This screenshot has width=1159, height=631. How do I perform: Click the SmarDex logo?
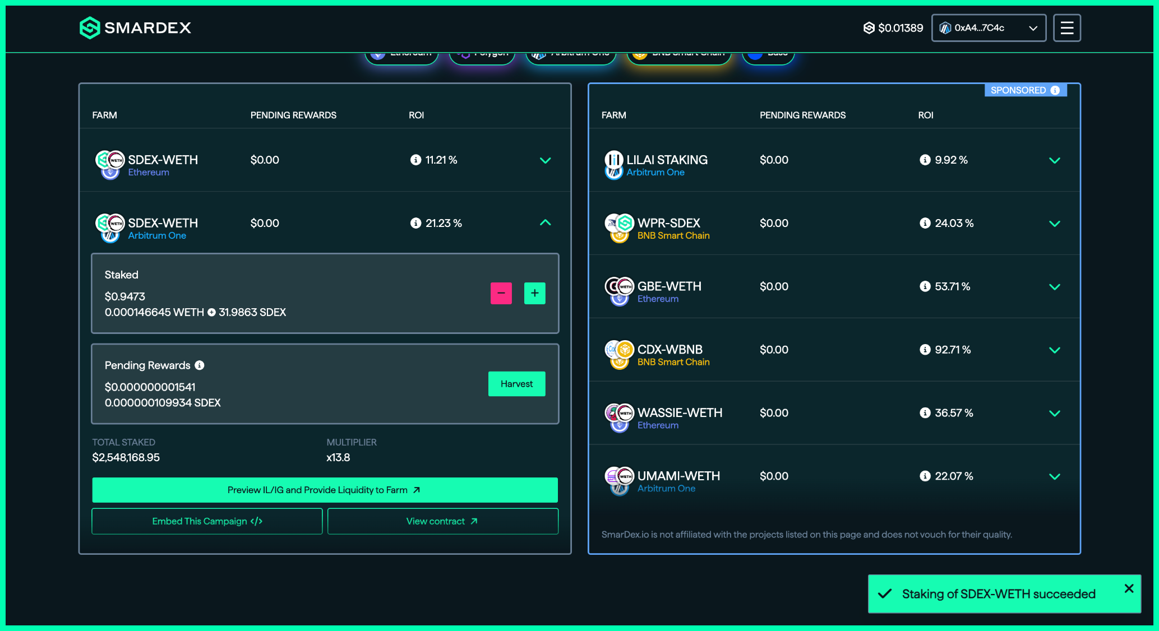(135, 27)
